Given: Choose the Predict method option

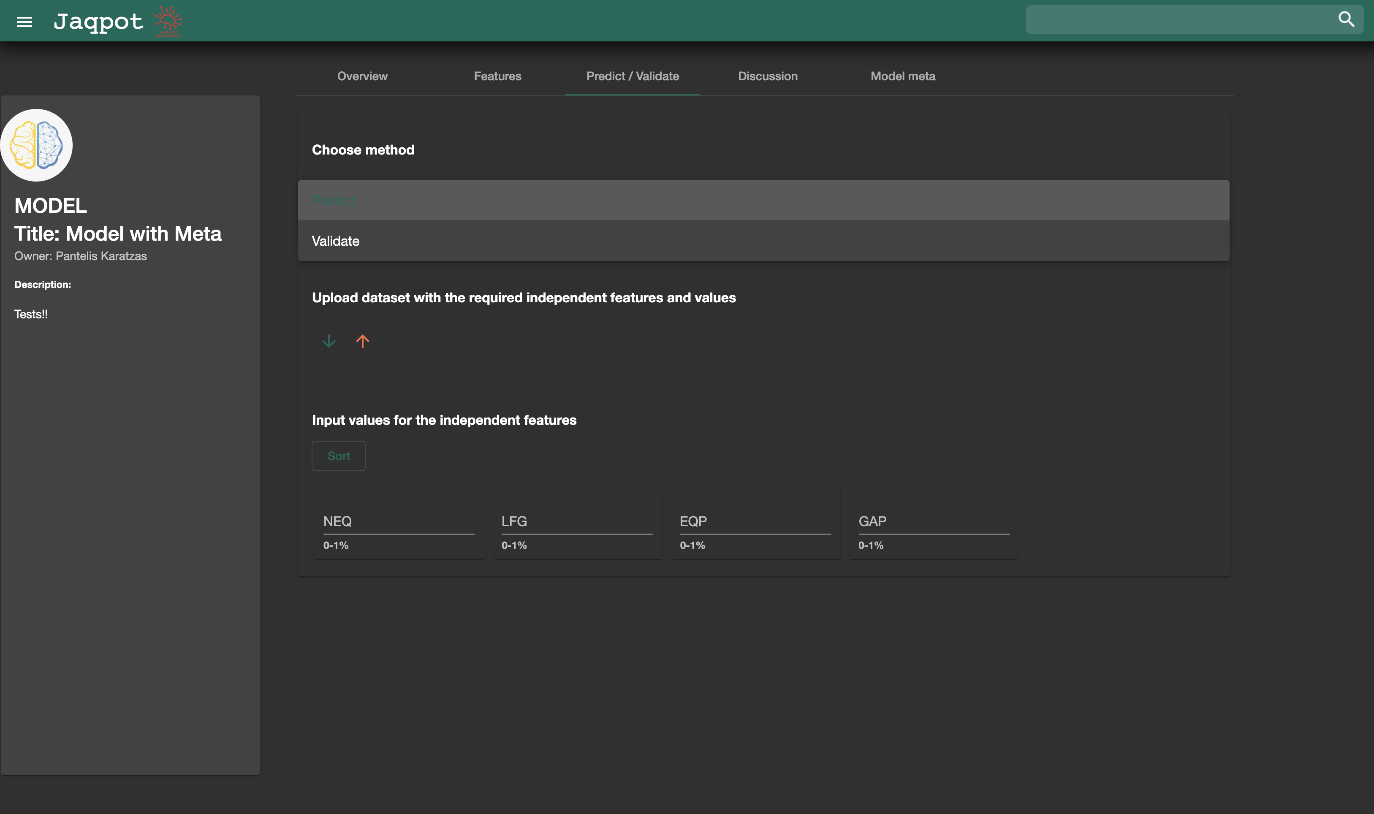Looking at the screenshot, I should point(763,200).
